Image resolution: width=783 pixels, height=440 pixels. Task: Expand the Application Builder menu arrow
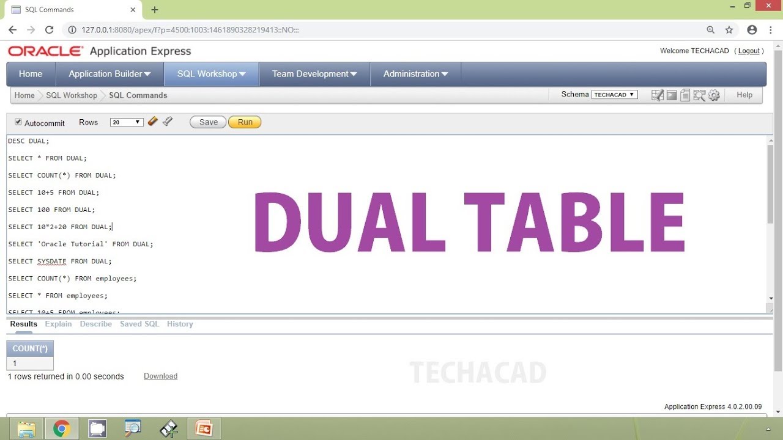tap(147, 74)
